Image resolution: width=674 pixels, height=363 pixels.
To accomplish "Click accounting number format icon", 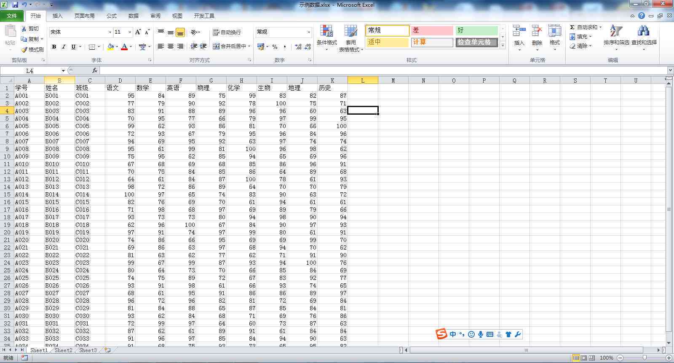I will (261, 47).
